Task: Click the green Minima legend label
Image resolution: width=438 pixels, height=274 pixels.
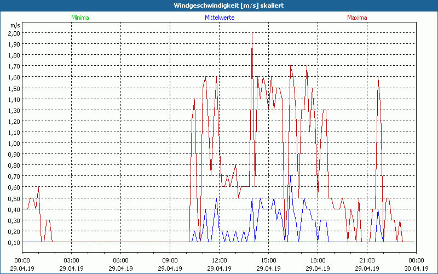Action: click(80, 18)
